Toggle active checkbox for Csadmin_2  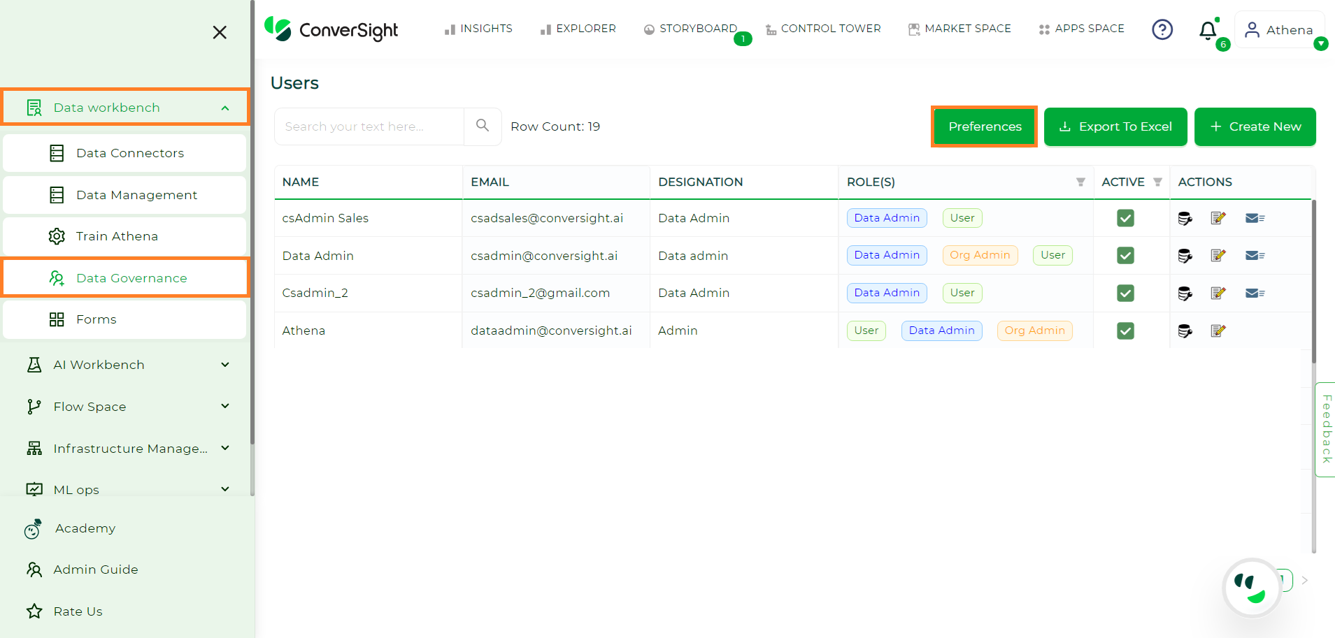tap(1125, 293)
